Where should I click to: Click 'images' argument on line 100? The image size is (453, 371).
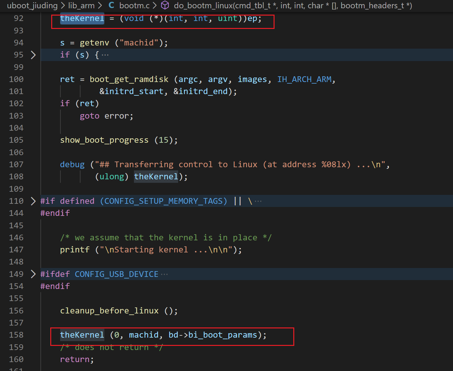(252, 79)
